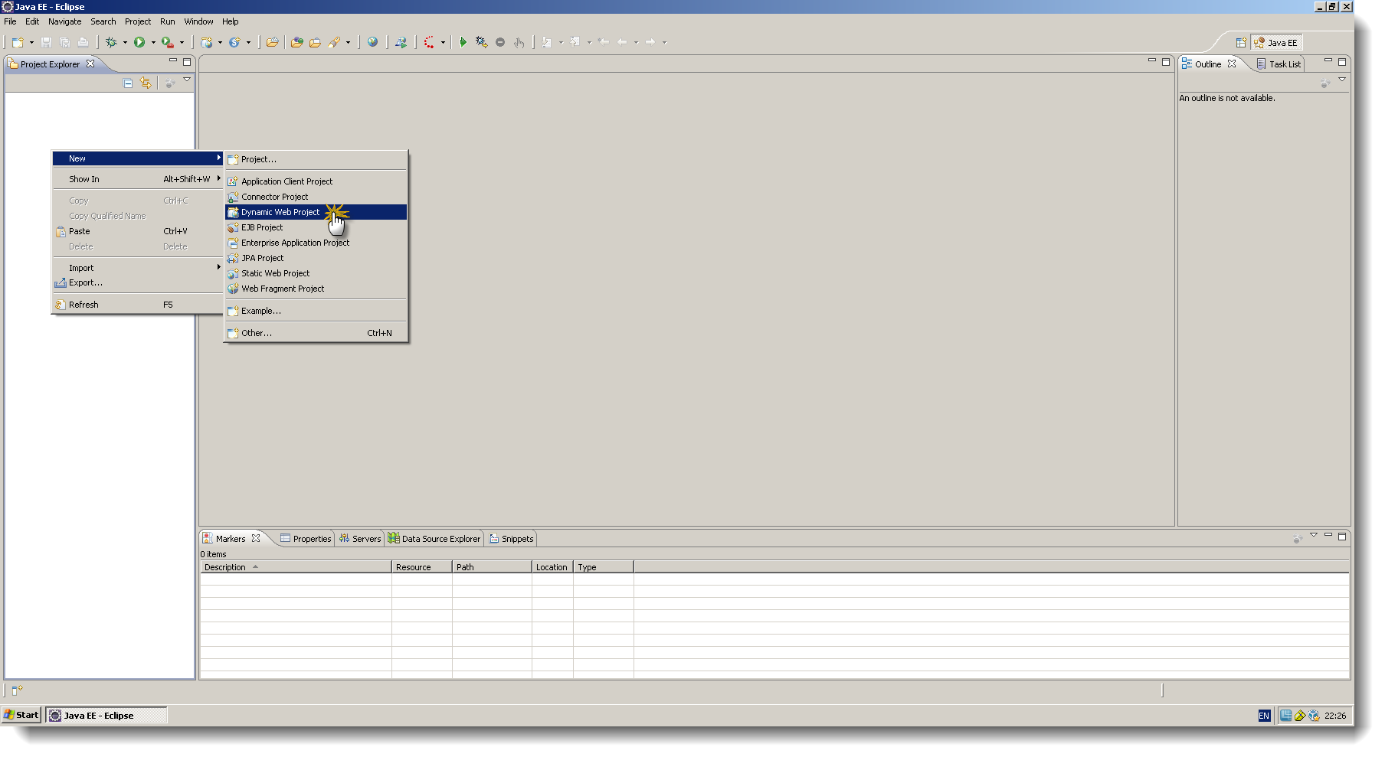The height and width of the screenshot is (757, 1385).
Task: Toggle Link with Editor in Project Explorer
Action: click(x=146, y=83)
